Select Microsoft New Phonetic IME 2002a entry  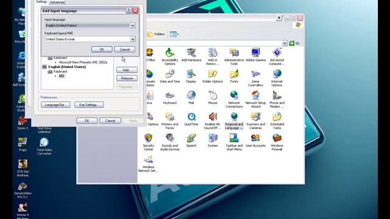(x=83, y=62)
